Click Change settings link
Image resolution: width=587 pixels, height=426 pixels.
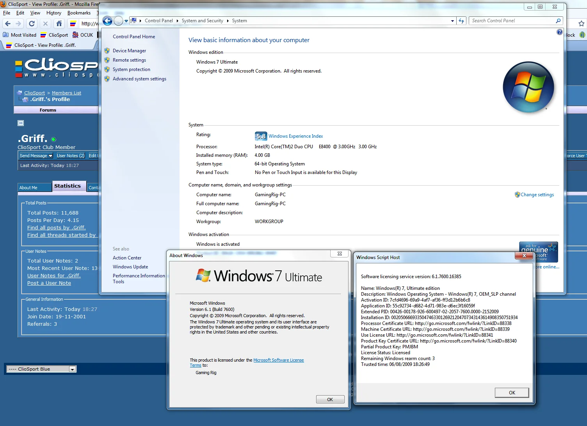tap(537, 195)
